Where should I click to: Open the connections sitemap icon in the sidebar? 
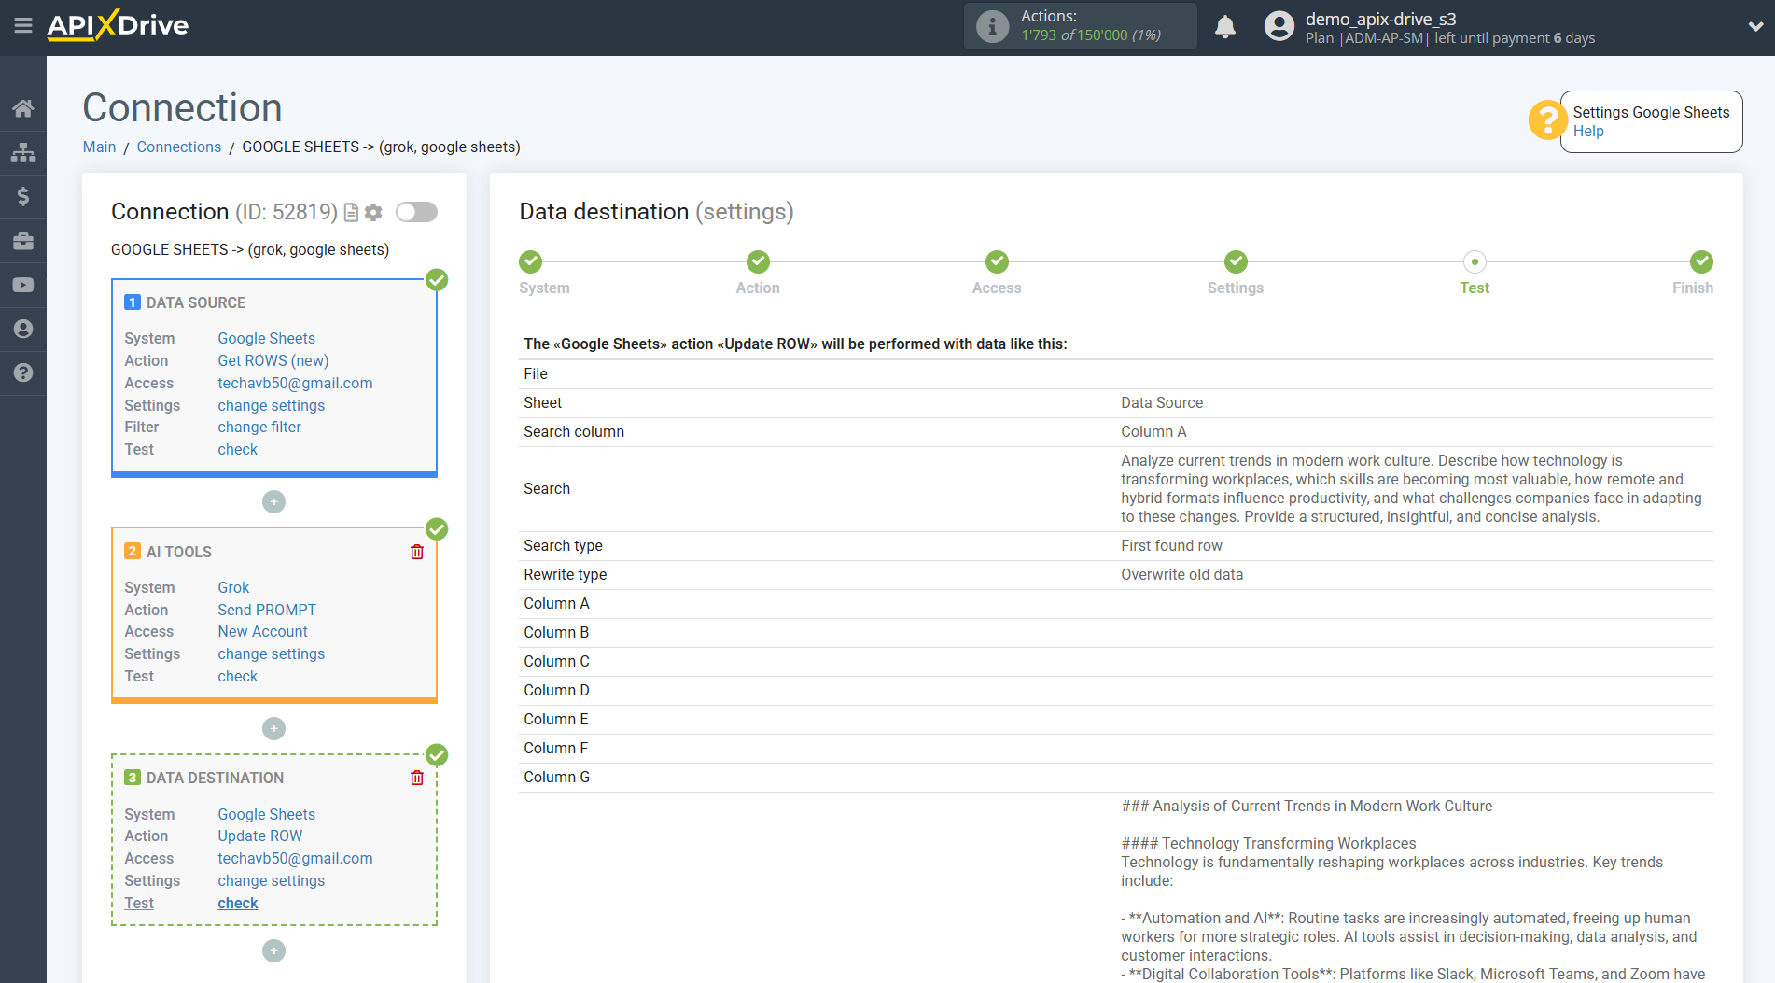point(23,152)
